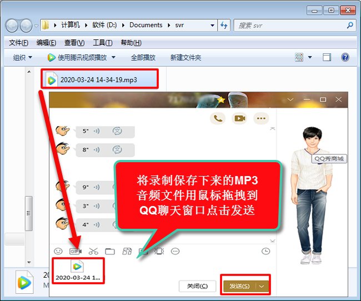Click 发送(S) to send the file
The height and width of the screenshot is (301, 361).
(239, 286)
